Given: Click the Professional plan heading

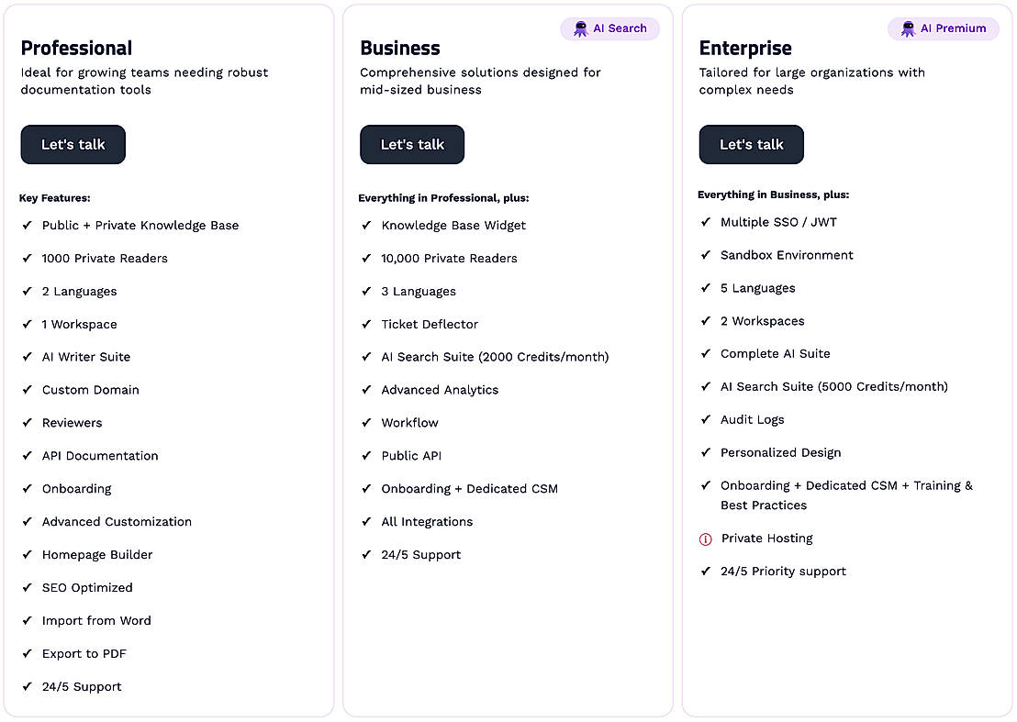Looking at the screenshot, I should point(76,49).
